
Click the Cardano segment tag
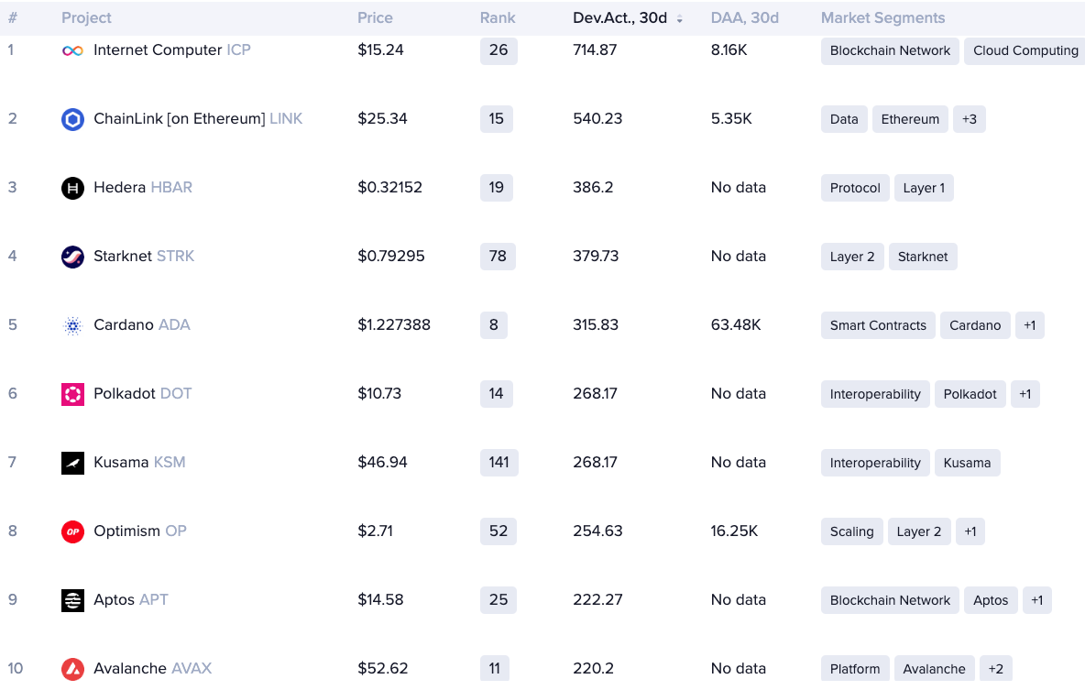coord(975,325)
